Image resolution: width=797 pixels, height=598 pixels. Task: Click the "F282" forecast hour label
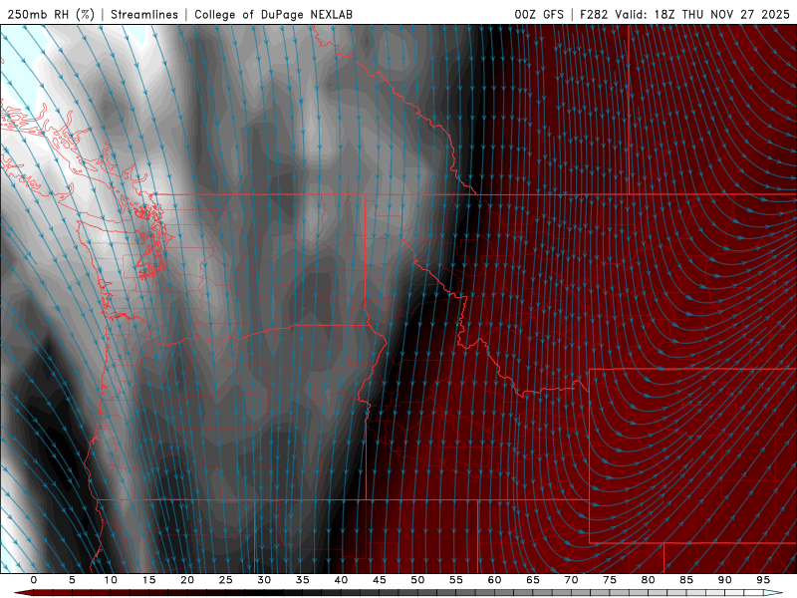(594, 14)
